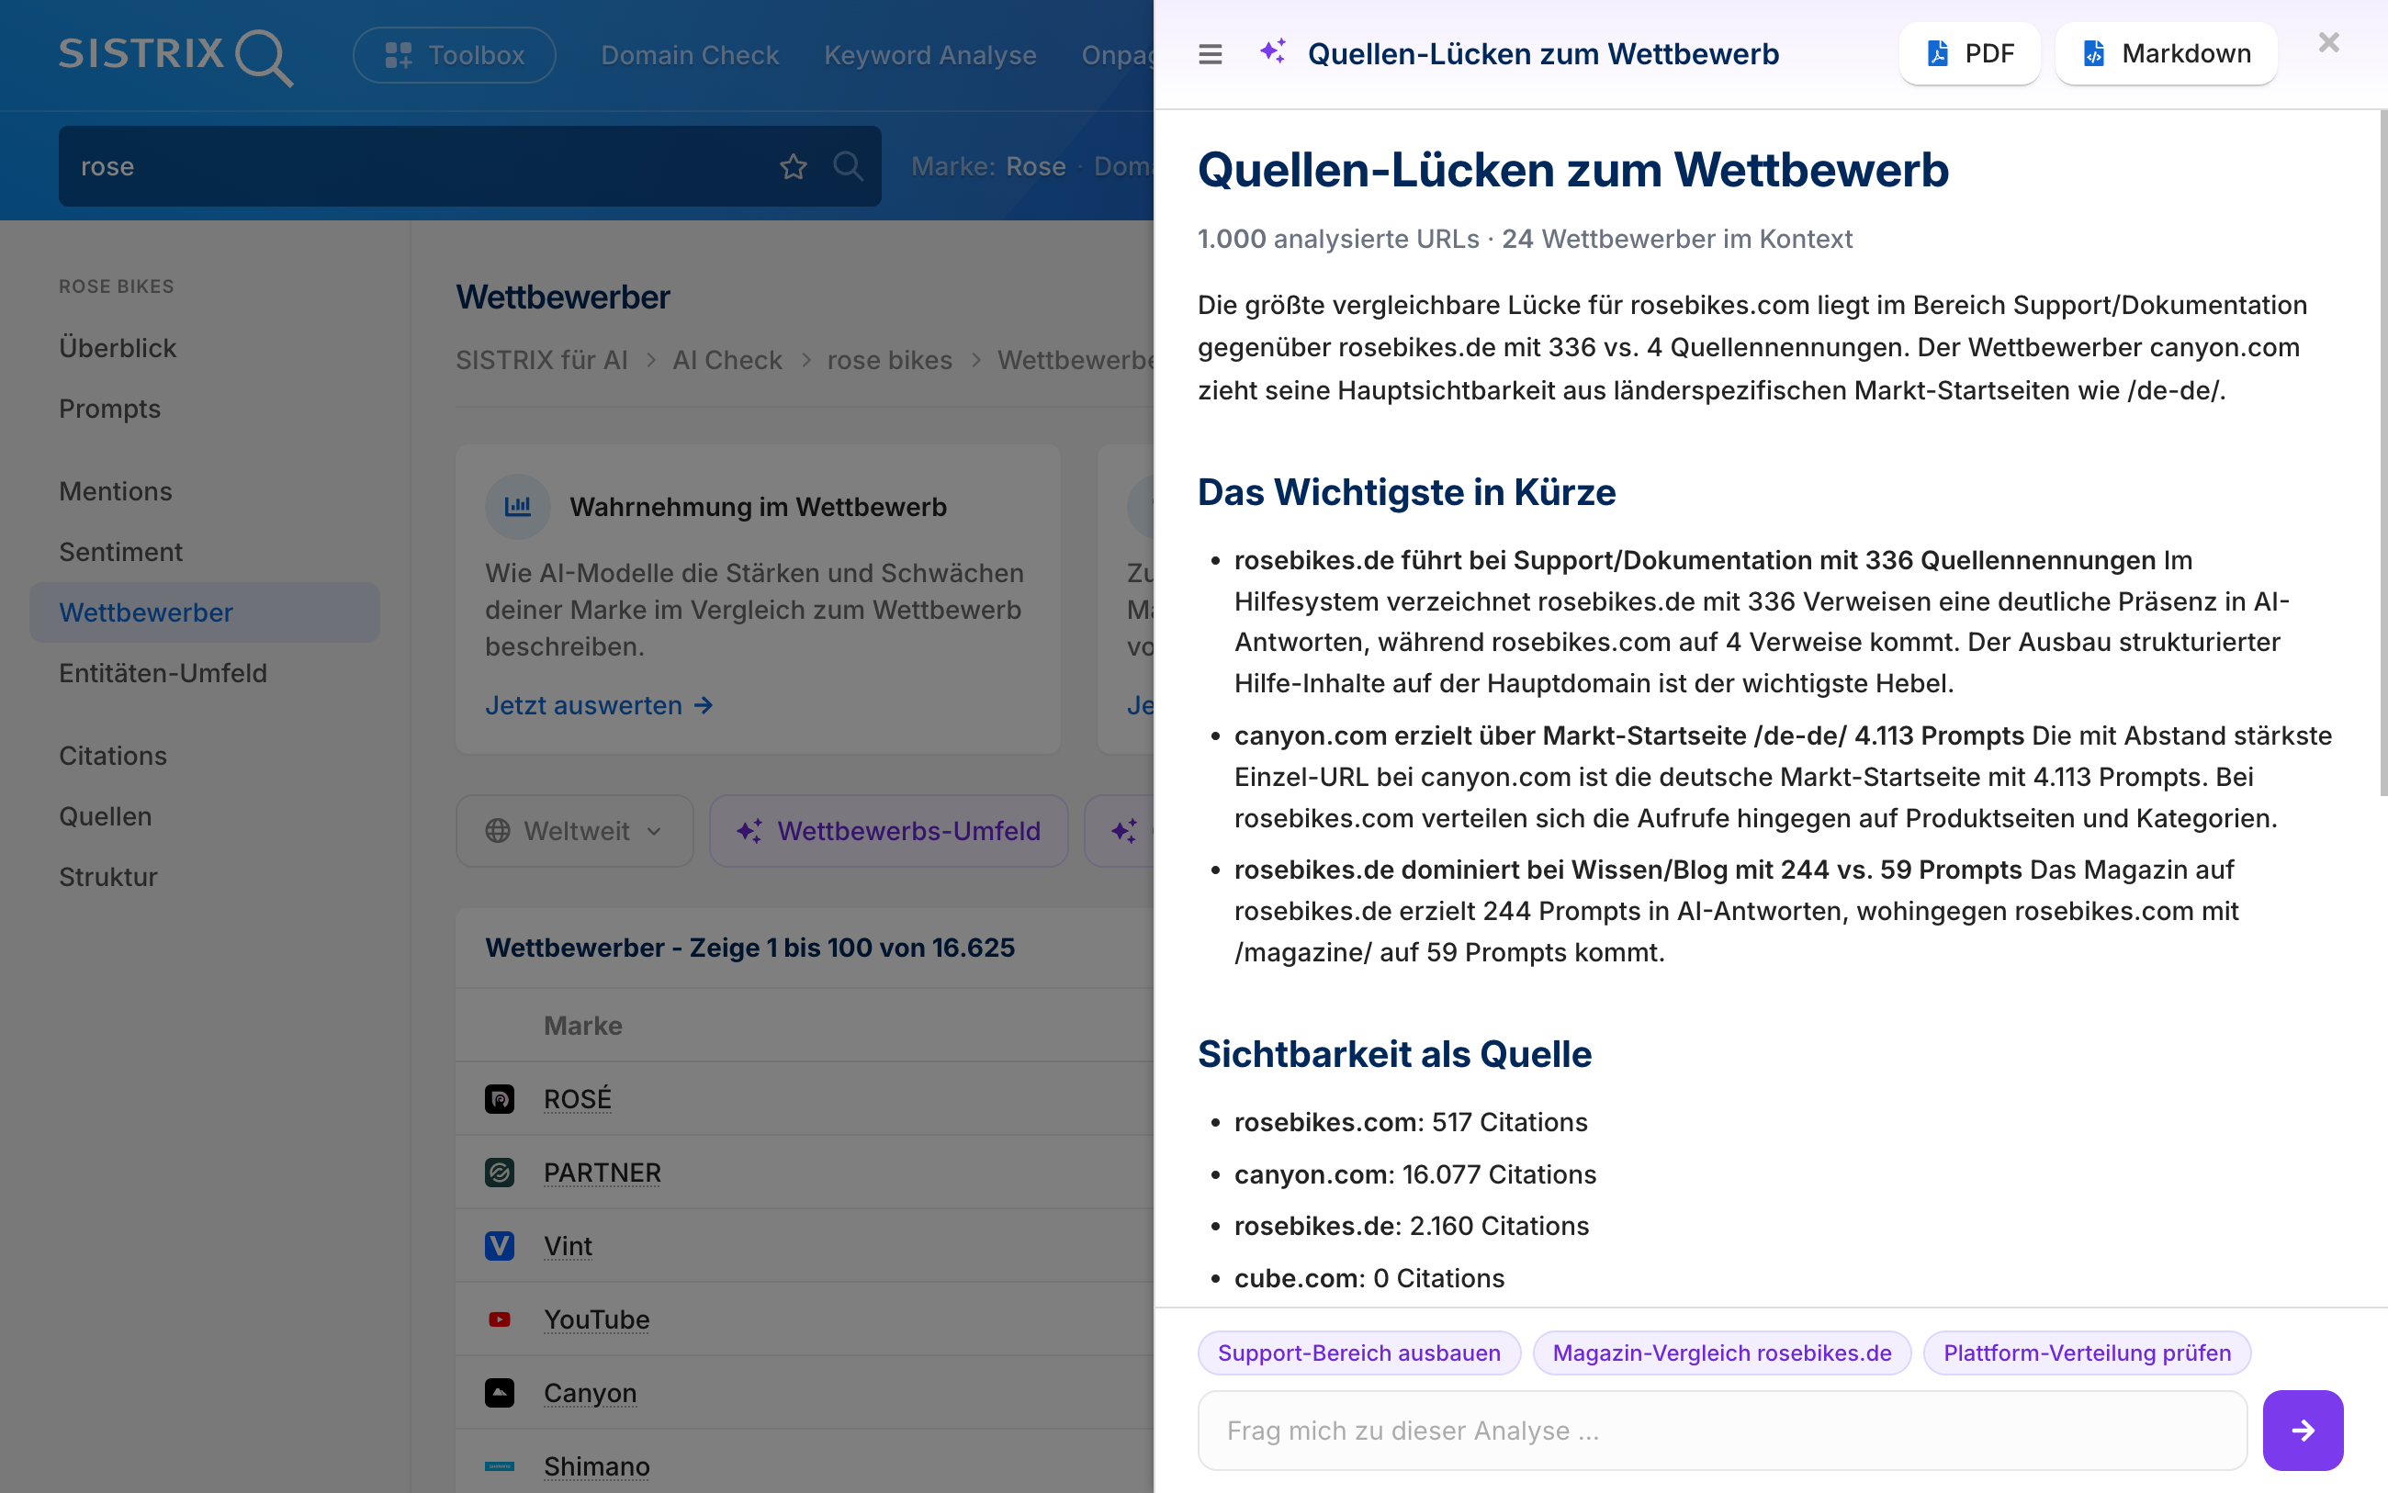The image size is (2388, 1493).
Task: Open Prompts in sidebar
Action: click(109, 409)
